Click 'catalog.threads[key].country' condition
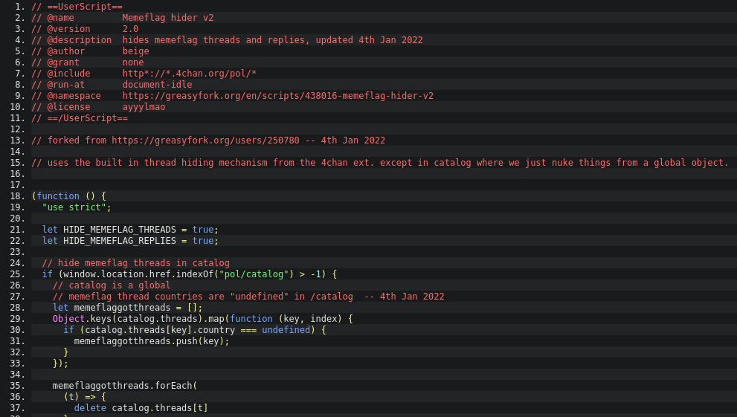 pyautogui.click(x=160, y=330)
